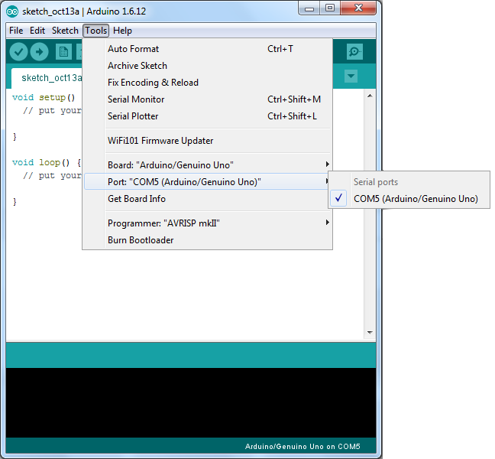
Task: Click the editor scrollbar down arrow
Action: (370, 333)
